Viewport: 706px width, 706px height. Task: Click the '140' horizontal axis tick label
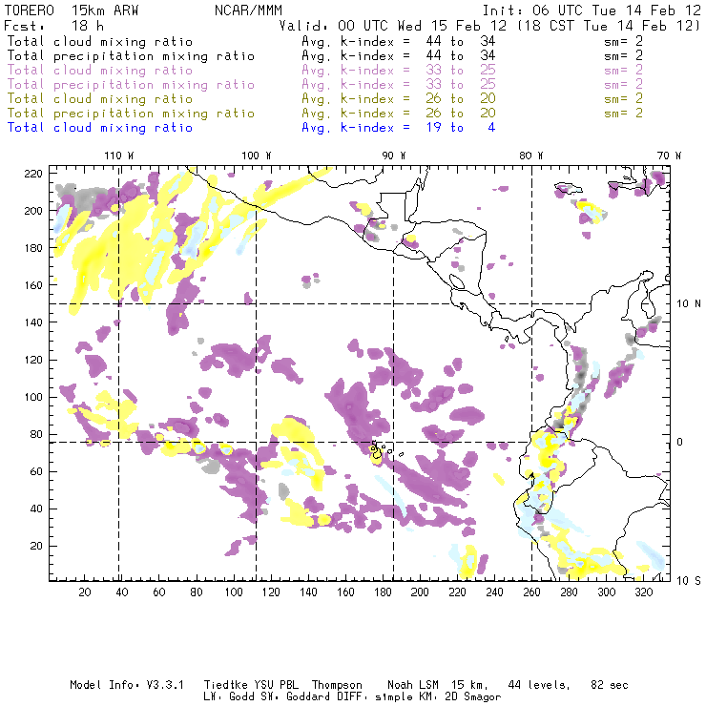point(308,592)
